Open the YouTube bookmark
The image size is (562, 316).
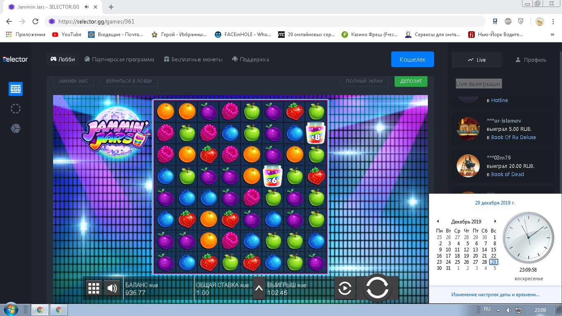tap(67, 35)
